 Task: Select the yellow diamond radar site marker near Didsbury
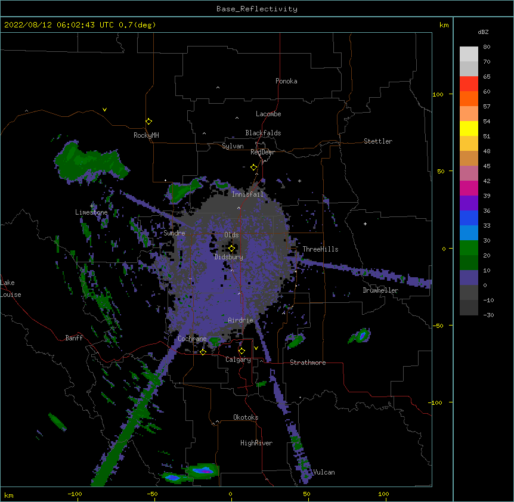[232, 249]
